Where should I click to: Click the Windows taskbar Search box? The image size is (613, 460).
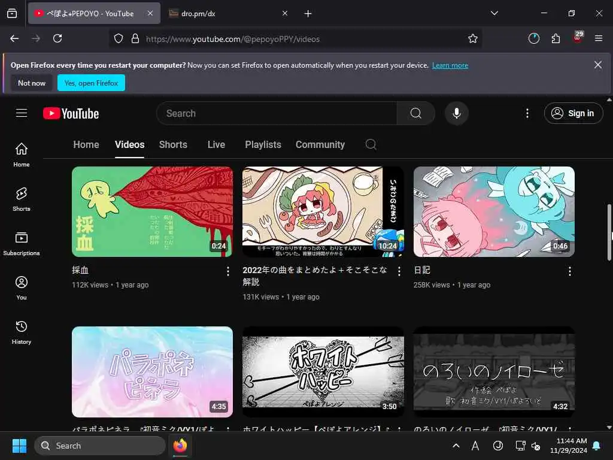point(100,446)
